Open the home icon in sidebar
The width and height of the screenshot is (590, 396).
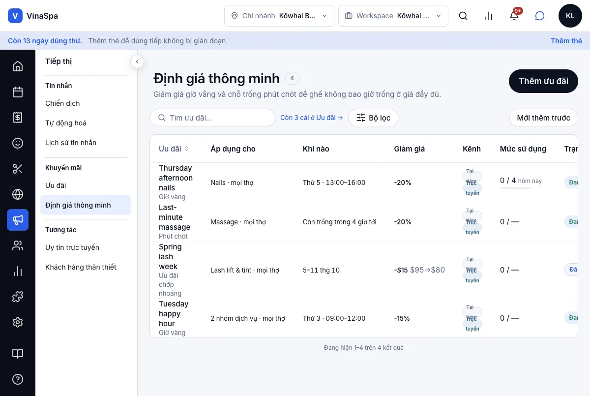tap(18, 66)
